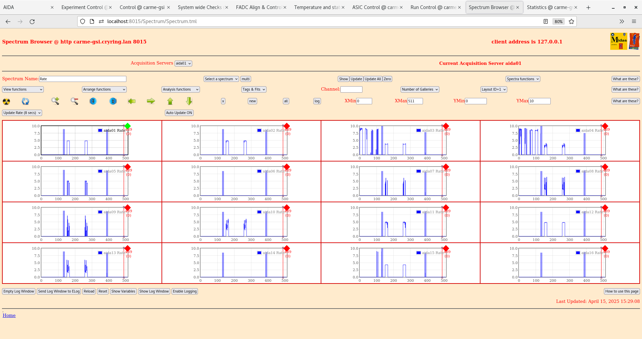Follow the Home link
The image size is (642, 339).
point(9,315)
